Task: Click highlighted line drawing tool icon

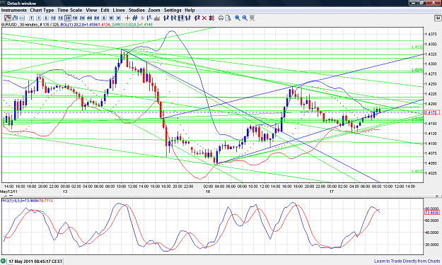Action: pyautogui.click(x=181, y=18)
